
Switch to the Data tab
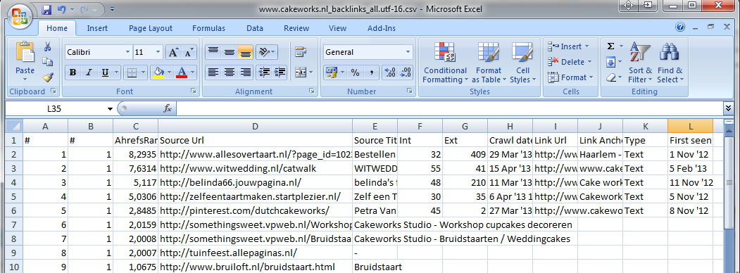255,28
